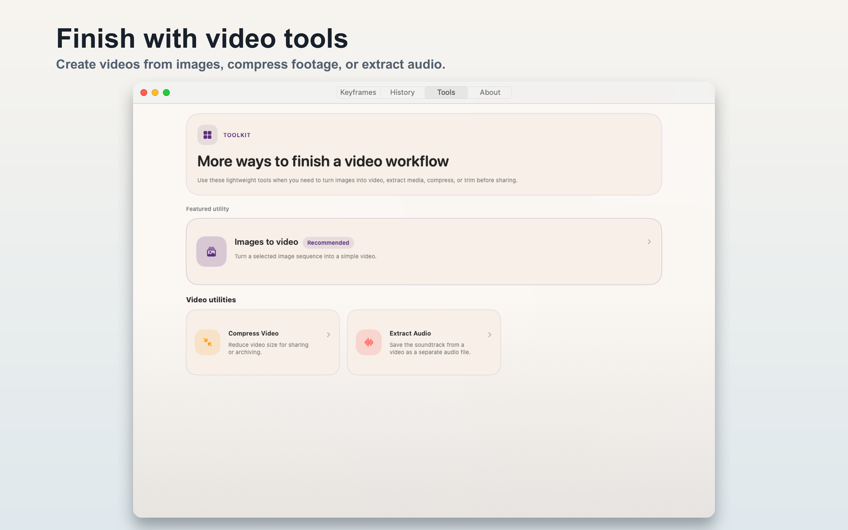Open the Images to video title
The image size is (848, 530).
(266, 242)
